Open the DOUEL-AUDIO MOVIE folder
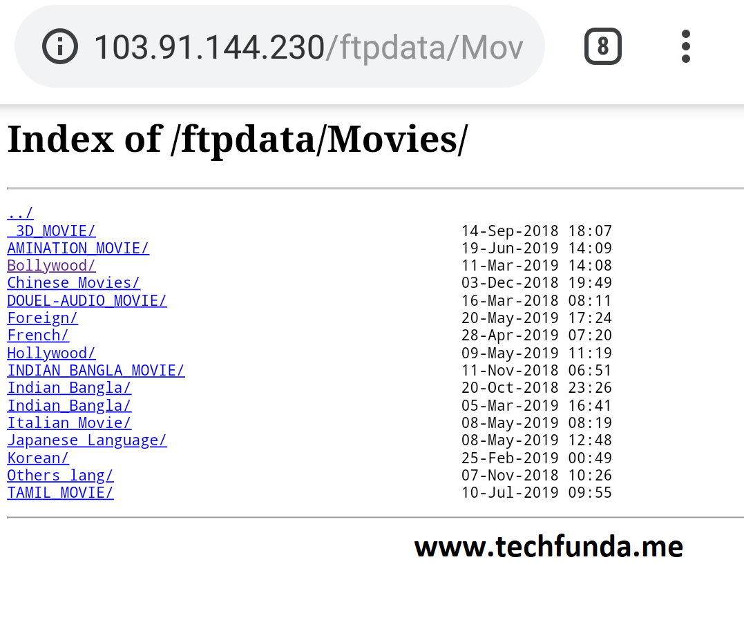The image size is (744, 622). 86,300
